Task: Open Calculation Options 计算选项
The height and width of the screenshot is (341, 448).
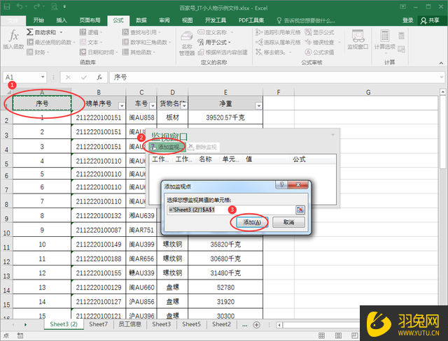Action: tap(384, 42)
